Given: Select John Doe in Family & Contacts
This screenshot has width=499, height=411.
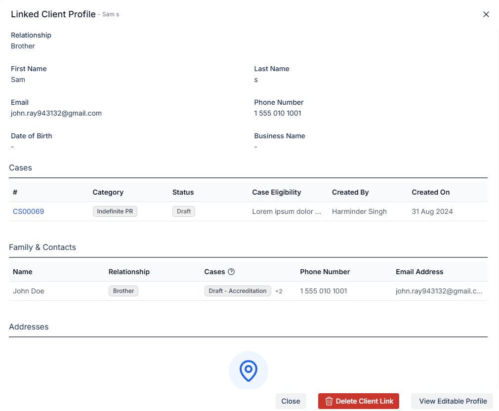Looking at the screenshot, I should click(x=28, y=291).
